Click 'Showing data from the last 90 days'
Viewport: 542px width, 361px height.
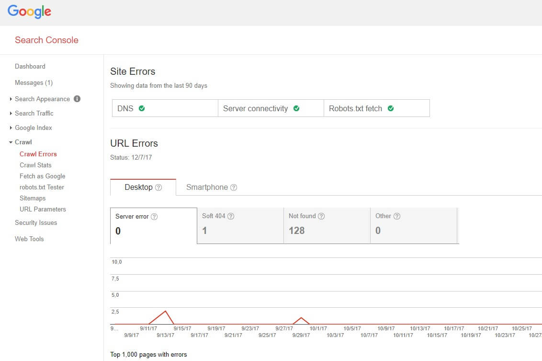(158, 85)
